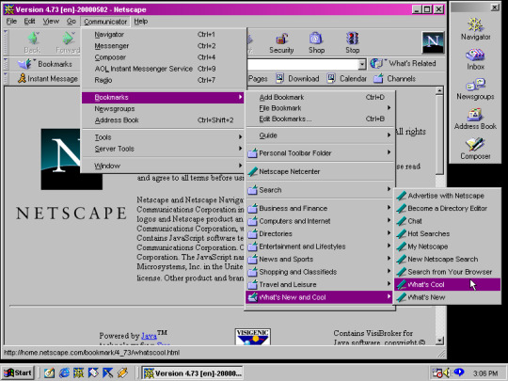The width and height of the screenshot is (508, 381).
Task: Open Composer from the component bar
Action: [x=475, y=149]
